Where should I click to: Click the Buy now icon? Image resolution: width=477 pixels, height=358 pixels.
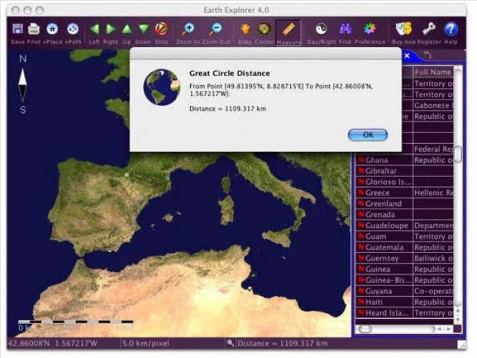(x=404, y=29)
